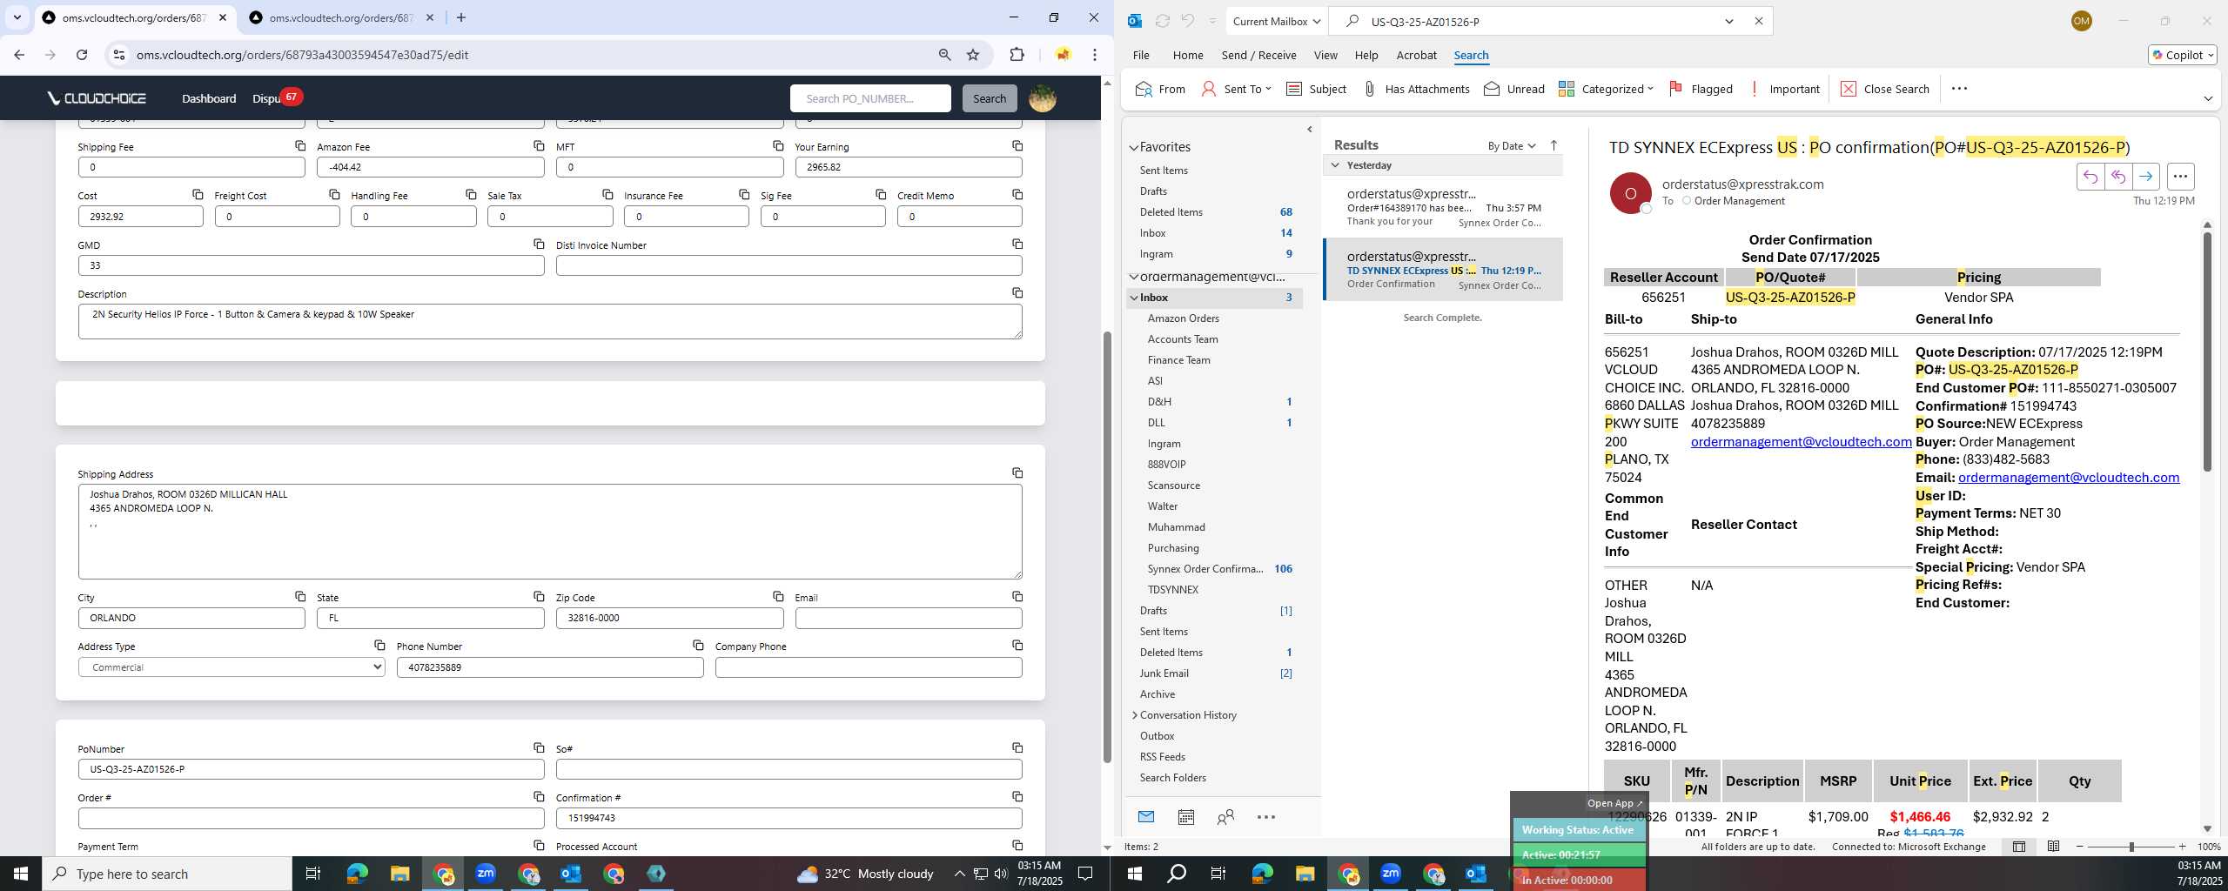Open Categorized filter dropdown
This screenshot has width=2228, height=891.
1606,89
